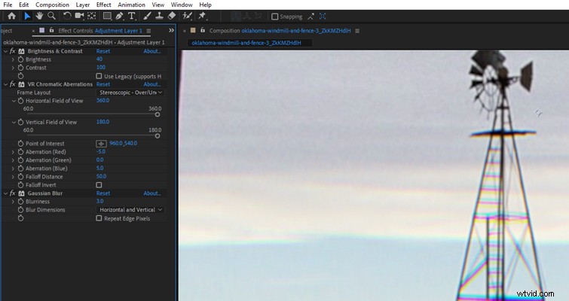Toggle the Gaussian Blur fx switch

tap(13, 193)
